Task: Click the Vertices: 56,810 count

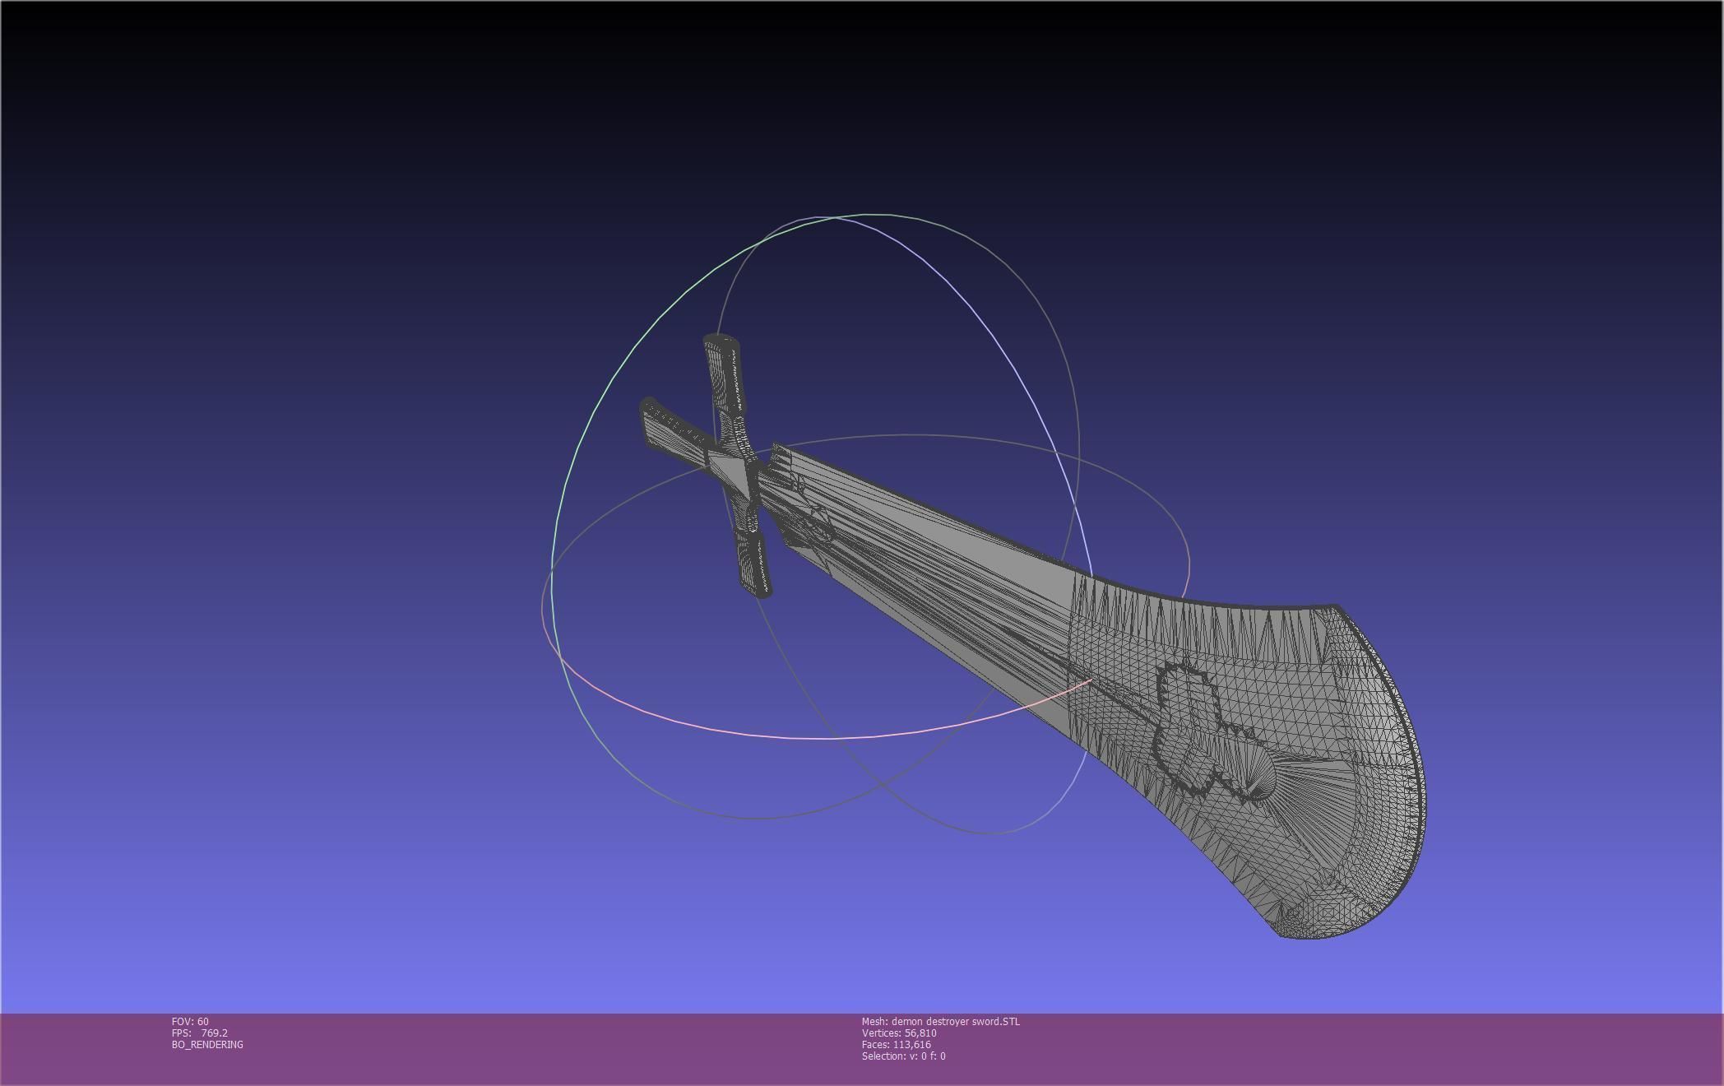Action: coord(899,1033)
